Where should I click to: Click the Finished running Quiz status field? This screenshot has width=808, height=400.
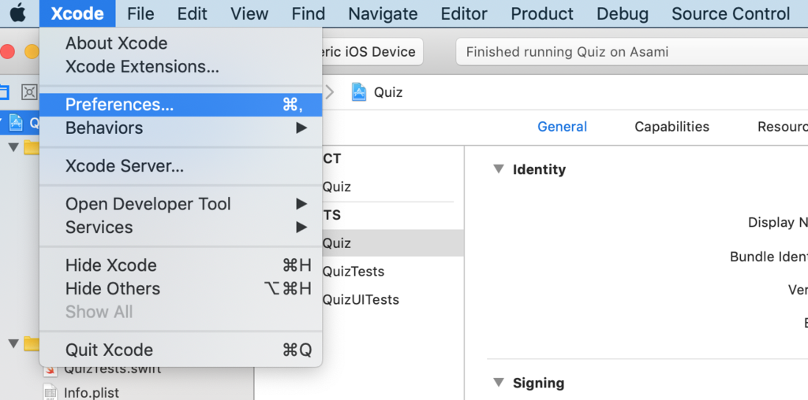click(x=631, y=52)
